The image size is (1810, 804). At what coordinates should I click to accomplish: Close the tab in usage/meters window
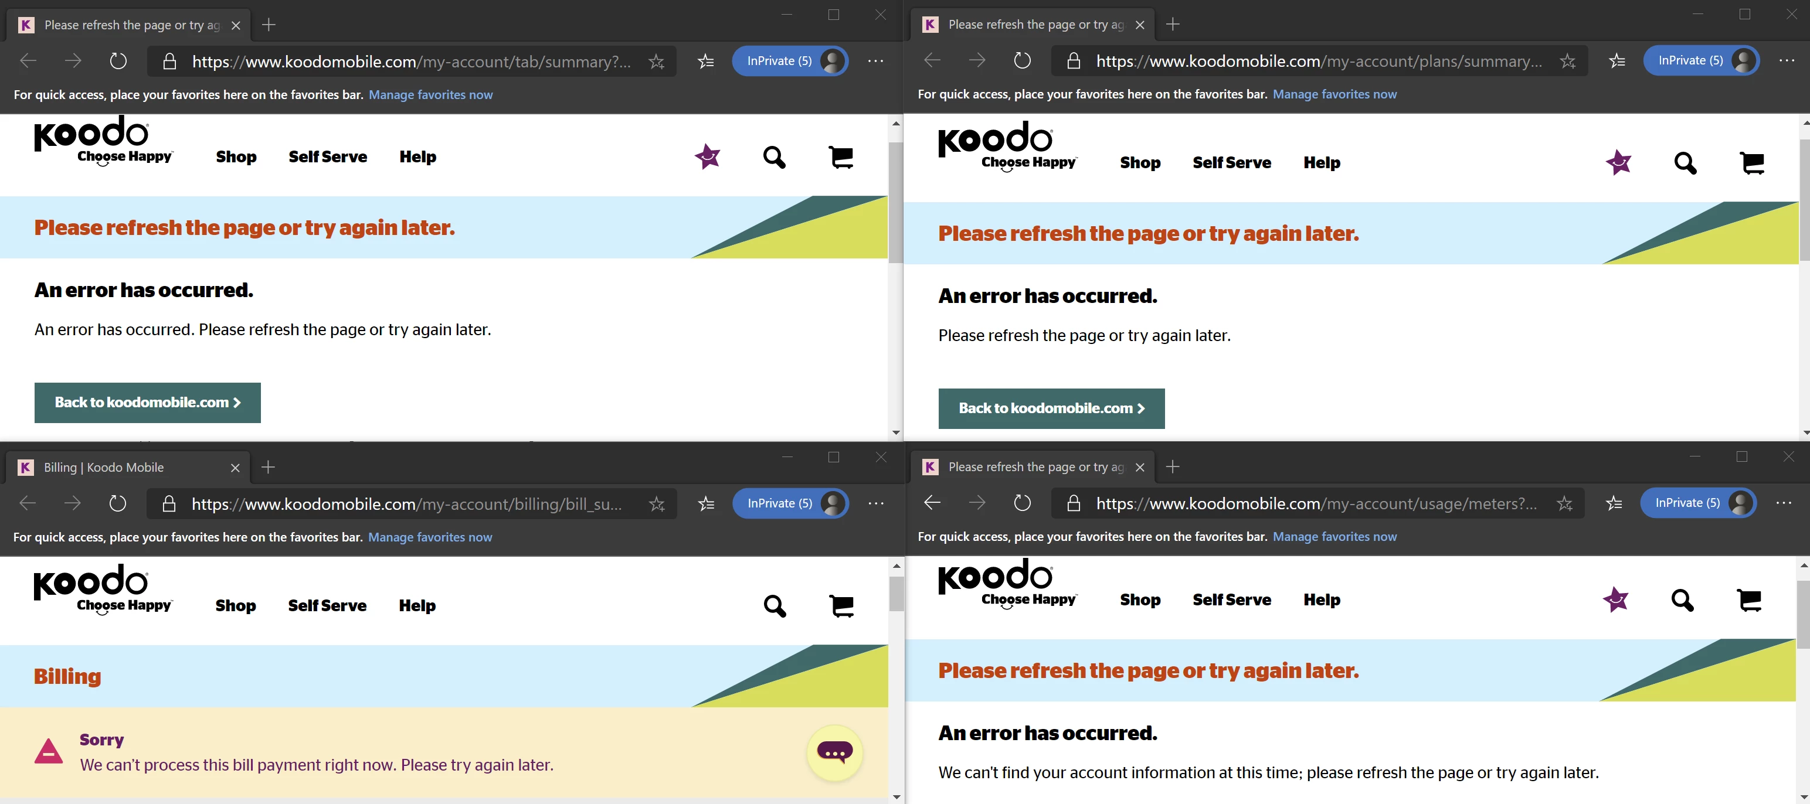click(x=1140, y=468)
